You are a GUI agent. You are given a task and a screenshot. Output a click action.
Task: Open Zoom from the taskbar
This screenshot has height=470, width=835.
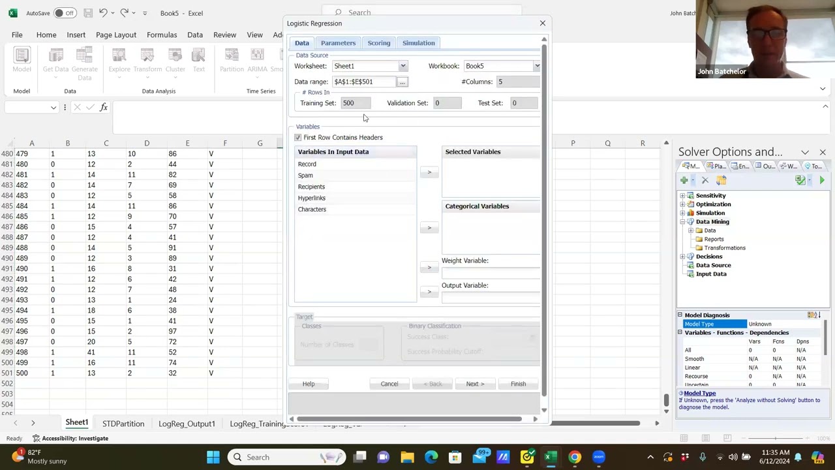pyautogui.click(x=598, y=457)
